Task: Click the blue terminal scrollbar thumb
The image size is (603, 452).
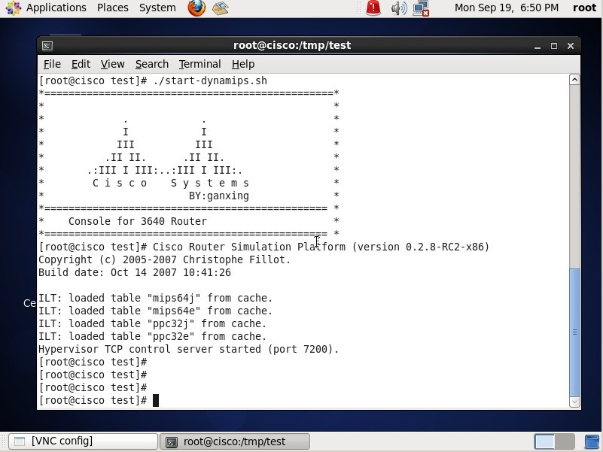Action: click(574, 332)
